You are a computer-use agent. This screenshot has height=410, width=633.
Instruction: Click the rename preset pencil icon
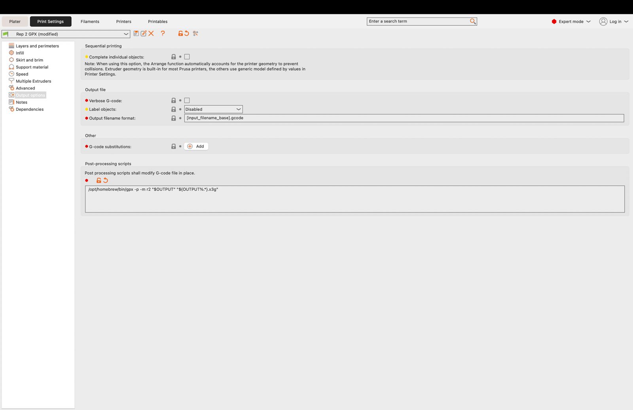point(144,34)
